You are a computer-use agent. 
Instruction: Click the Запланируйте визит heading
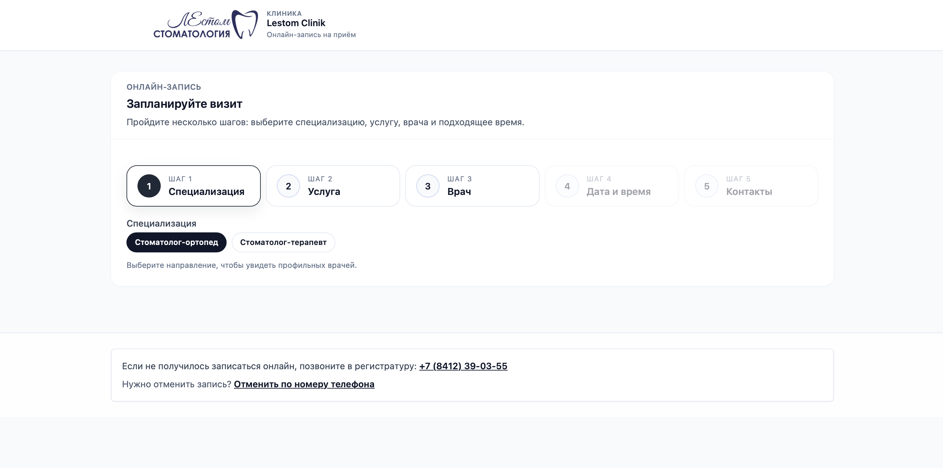[x=184, y=104]
